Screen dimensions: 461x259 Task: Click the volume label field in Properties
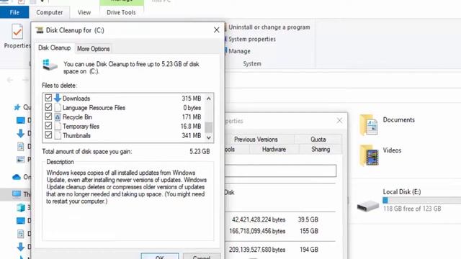(280, 171)
